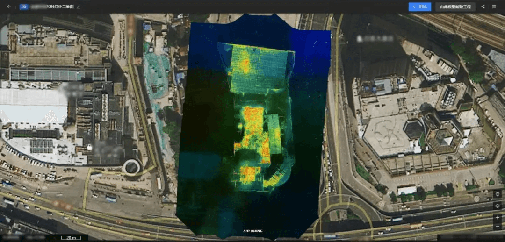Click the lower orange thermal patch of the overlay
The height and width of the screenshot is (242, 505).
pyautogui.click(x=247, y=174)
